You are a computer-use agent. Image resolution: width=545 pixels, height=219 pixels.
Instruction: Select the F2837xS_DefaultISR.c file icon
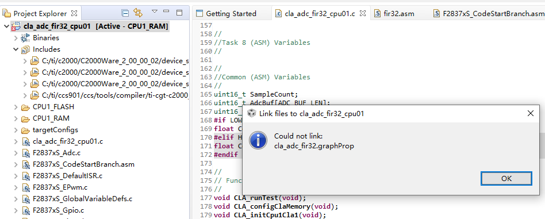tap(26, 176)
